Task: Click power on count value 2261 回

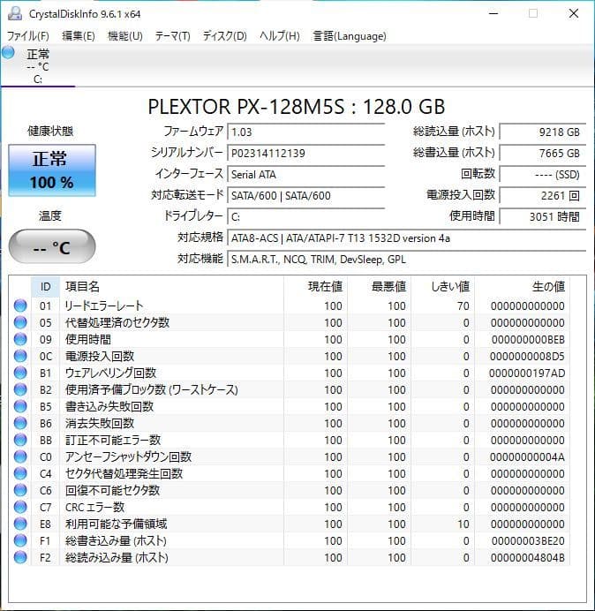Action: 542,195
